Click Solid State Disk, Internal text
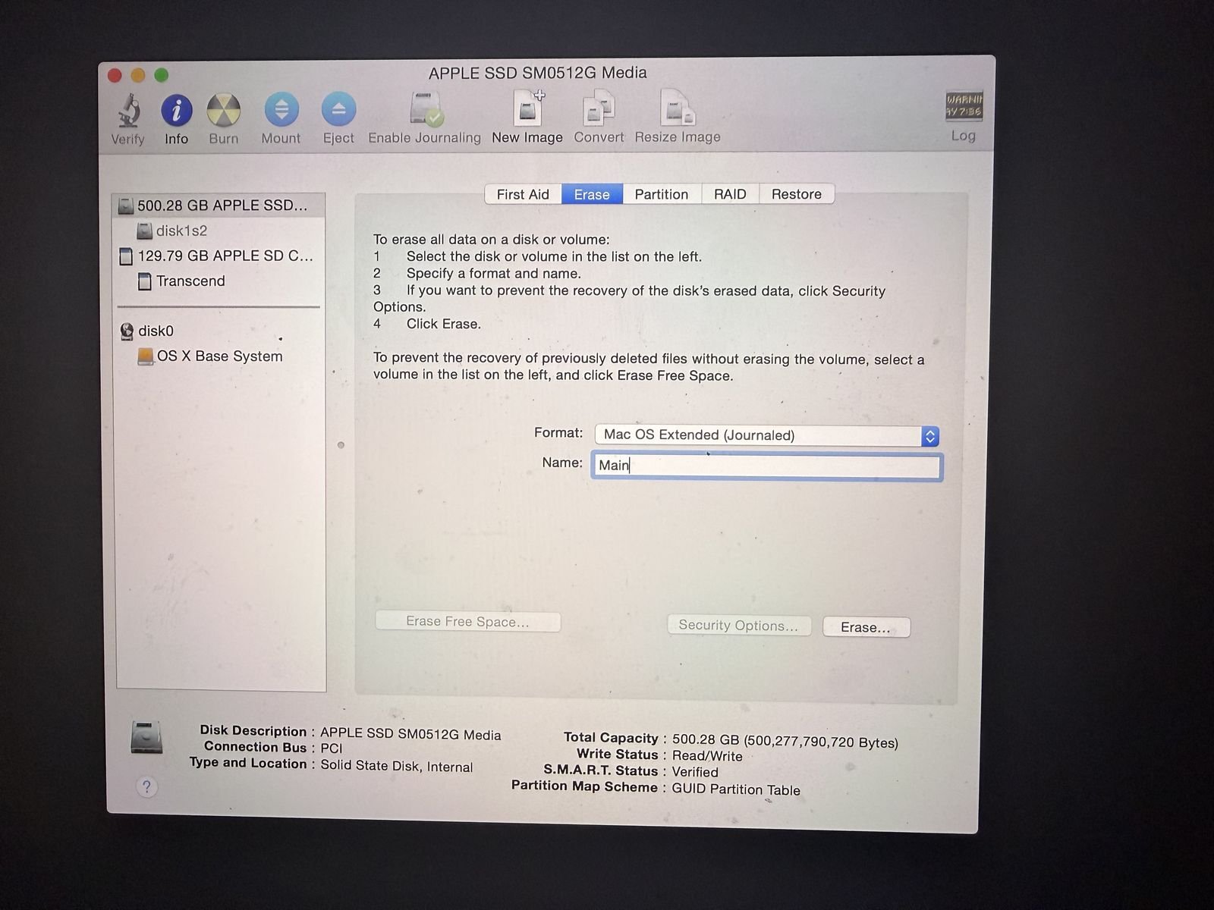The image size is (1214, 910). (396, 766)
